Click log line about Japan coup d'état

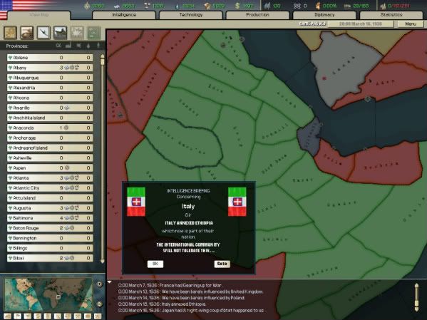point(191,310)
